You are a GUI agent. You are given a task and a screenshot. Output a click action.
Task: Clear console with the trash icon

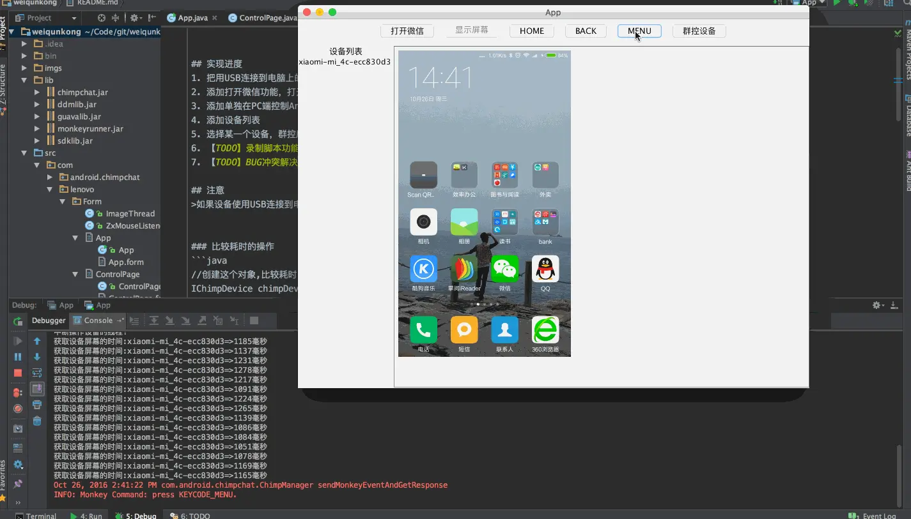coord(37,421)
